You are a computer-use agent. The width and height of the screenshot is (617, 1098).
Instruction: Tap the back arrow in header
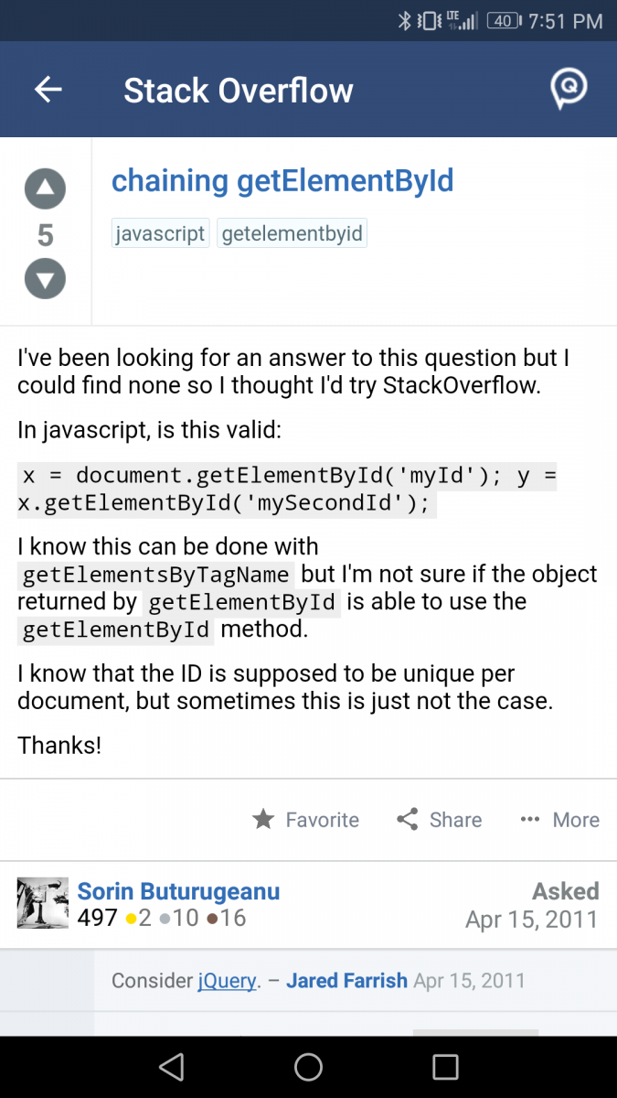click(48, 90)
